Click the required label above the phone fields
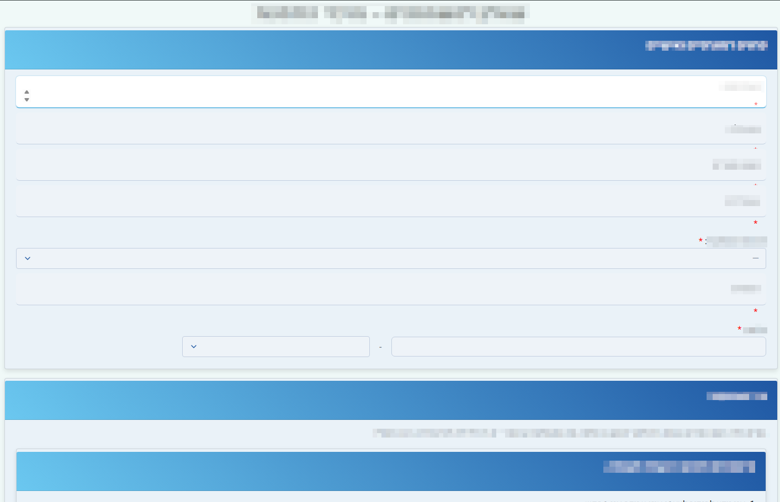Image resolution: width=780 pixels, height=502 pixels. point(754,330)
